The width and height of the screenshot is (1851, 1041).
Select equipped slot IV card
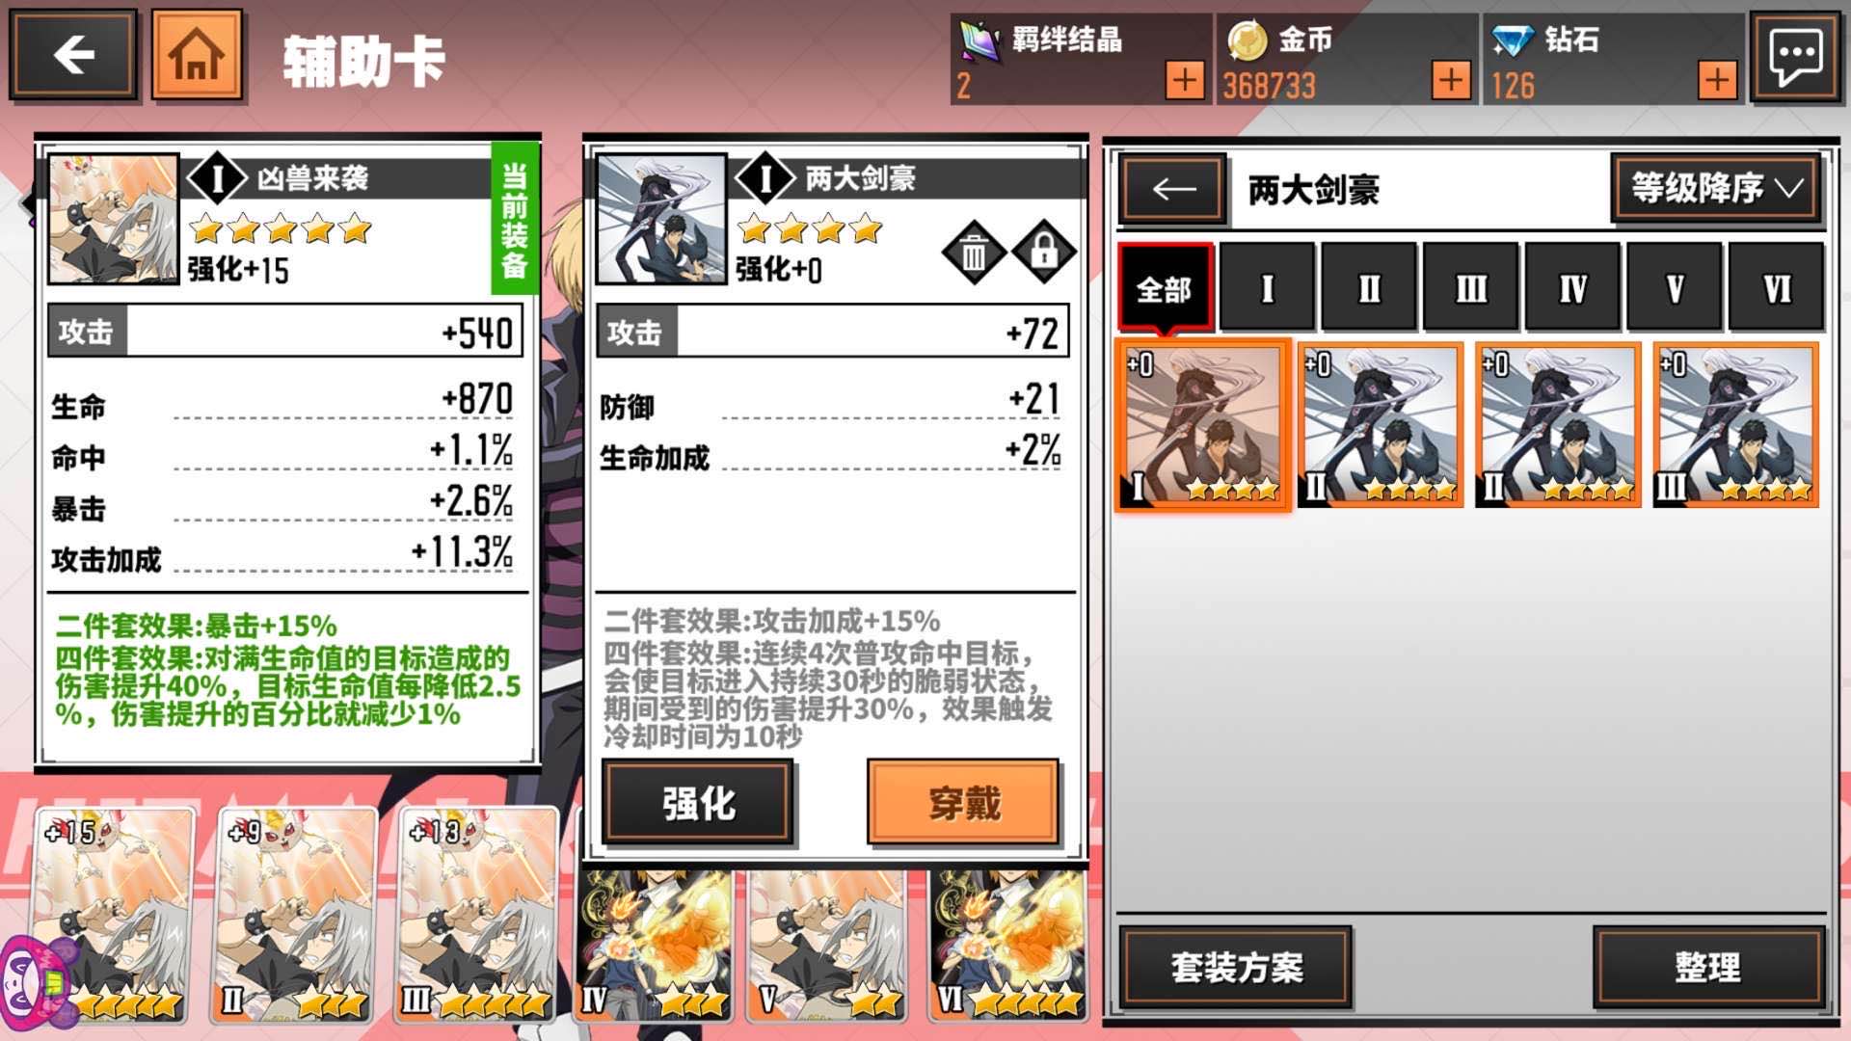pos(655,945)
